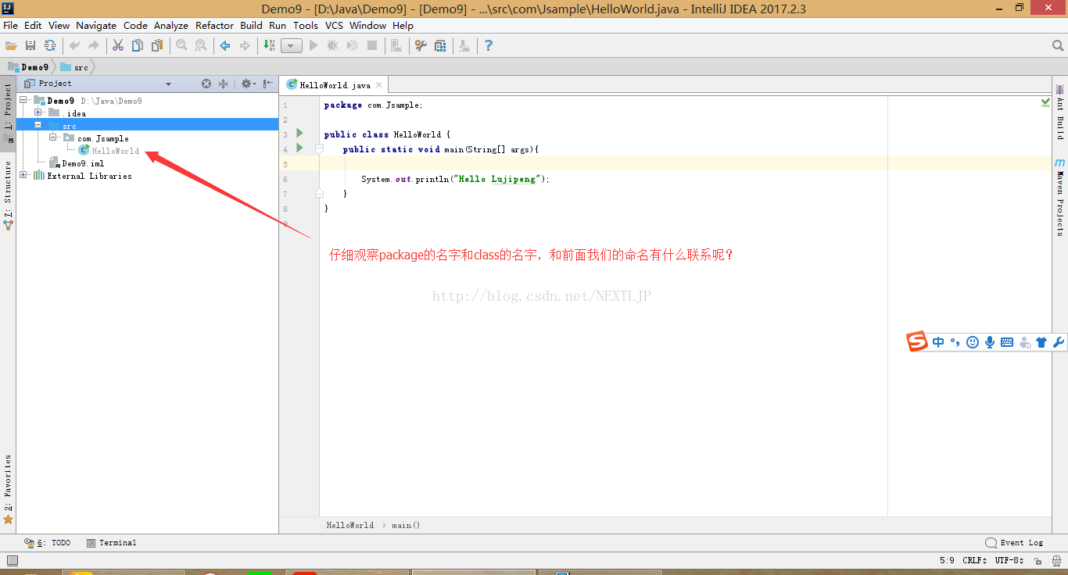Click the Synchronize toolbar icon
This screenshot has height=575, width=1068.
(50, 45)
